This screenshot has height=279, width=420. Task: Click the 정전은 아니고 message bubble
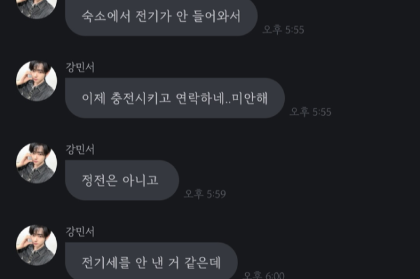(122, 180)
